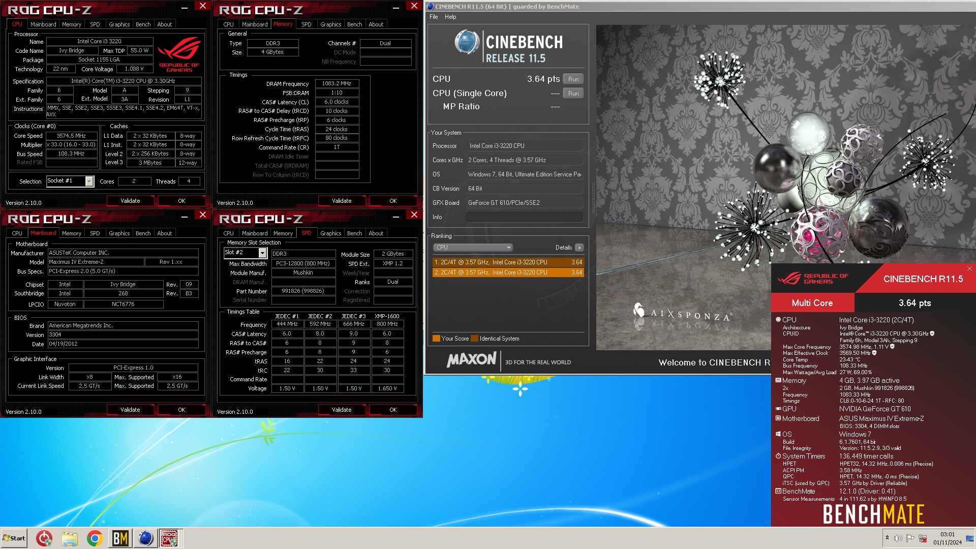The height and width of the screenshot is (549, 976).
Task: Open Windows Explorer from the taskbar
Action: point(70,538)
